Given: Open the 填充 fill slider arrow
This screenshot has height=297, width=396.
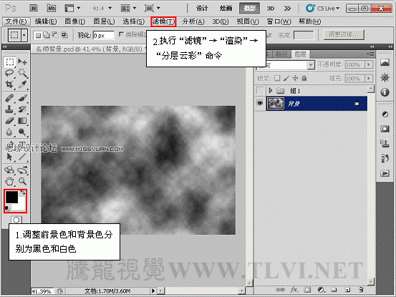Looking at the screenshot, I should tap(369, 79).
